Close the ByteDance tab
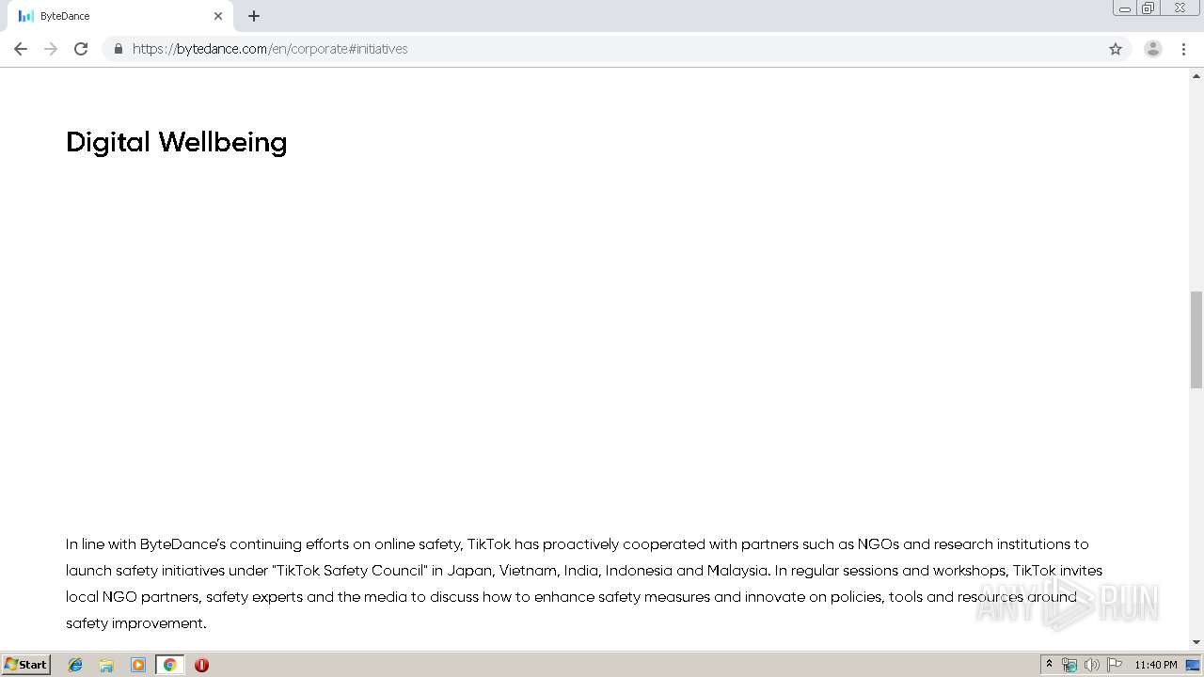 pyautogui.click(x=218, y=16)
